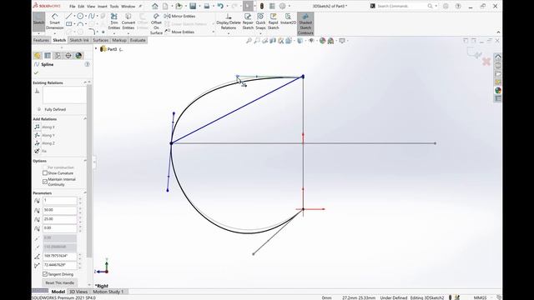
Task: Click Offset On Surface tool
Action: [156, 24]
